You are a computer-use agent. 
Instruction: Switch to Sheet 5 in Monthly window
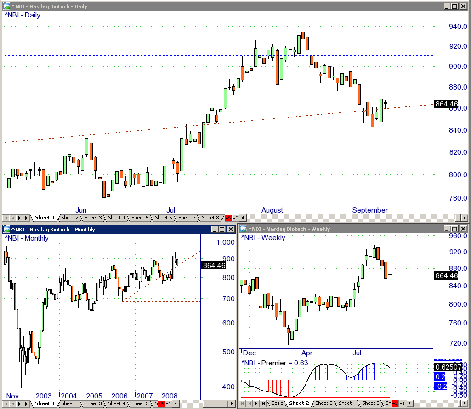click(140, 404)
